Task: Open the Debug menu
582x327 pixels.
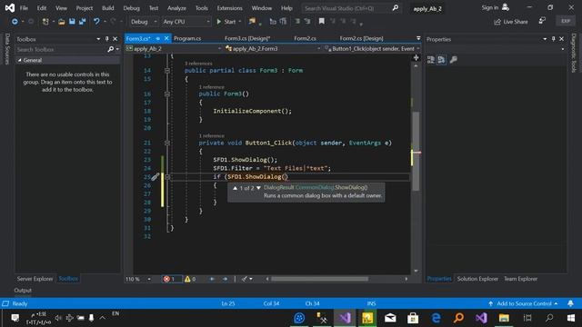Action: [131, 8]
